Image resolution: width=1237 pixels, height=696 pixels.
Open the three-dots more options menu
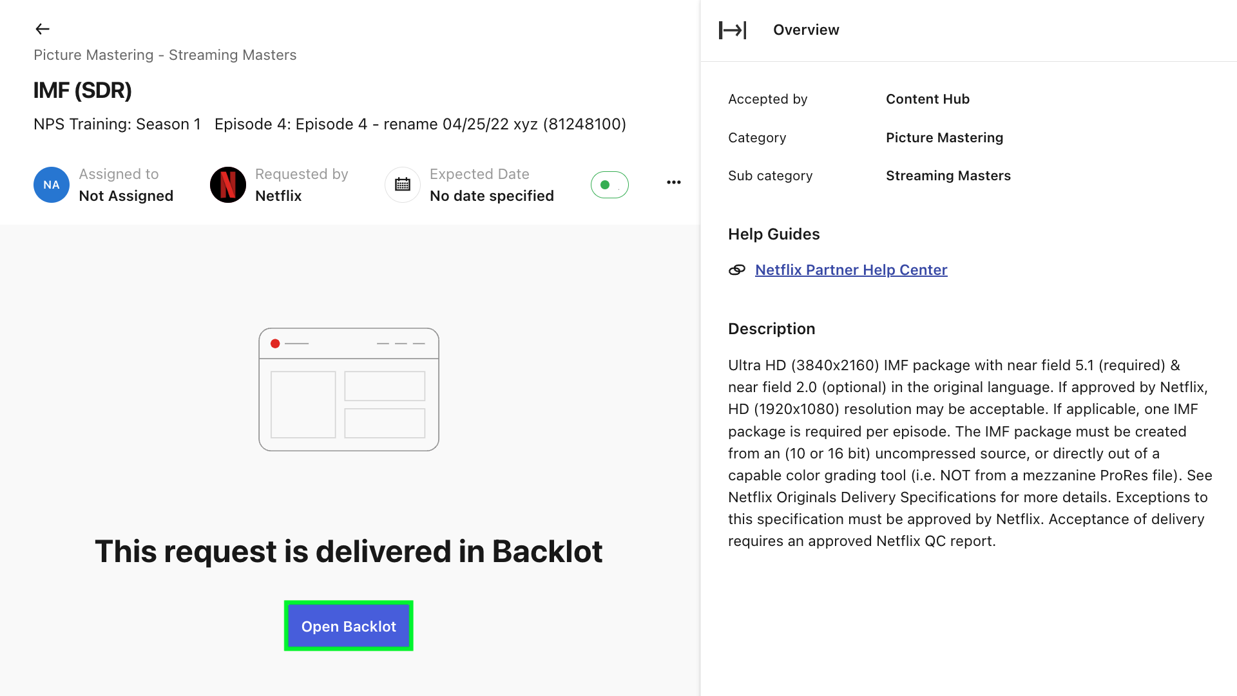[x=674, y=183]
